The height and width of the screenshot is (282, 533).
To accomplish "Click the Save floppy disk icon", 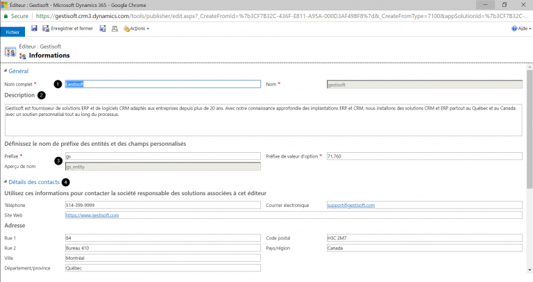I will point(34,28).
